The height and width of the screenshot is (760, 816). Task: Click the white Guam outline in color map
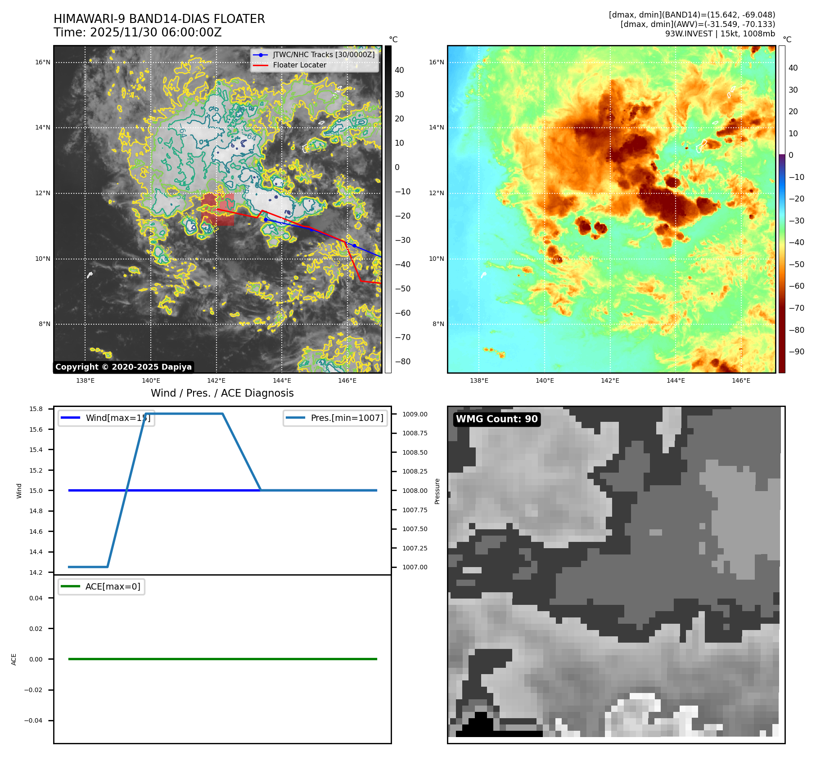pos(702,146)
